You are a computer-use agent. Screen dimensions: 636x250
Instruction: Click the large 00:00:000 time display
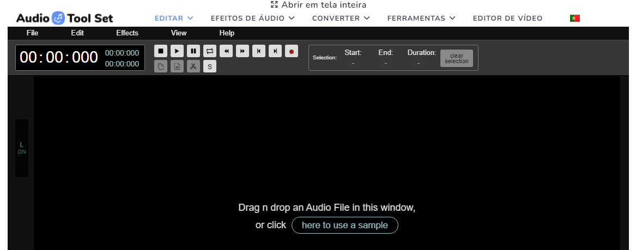point(59,58)
